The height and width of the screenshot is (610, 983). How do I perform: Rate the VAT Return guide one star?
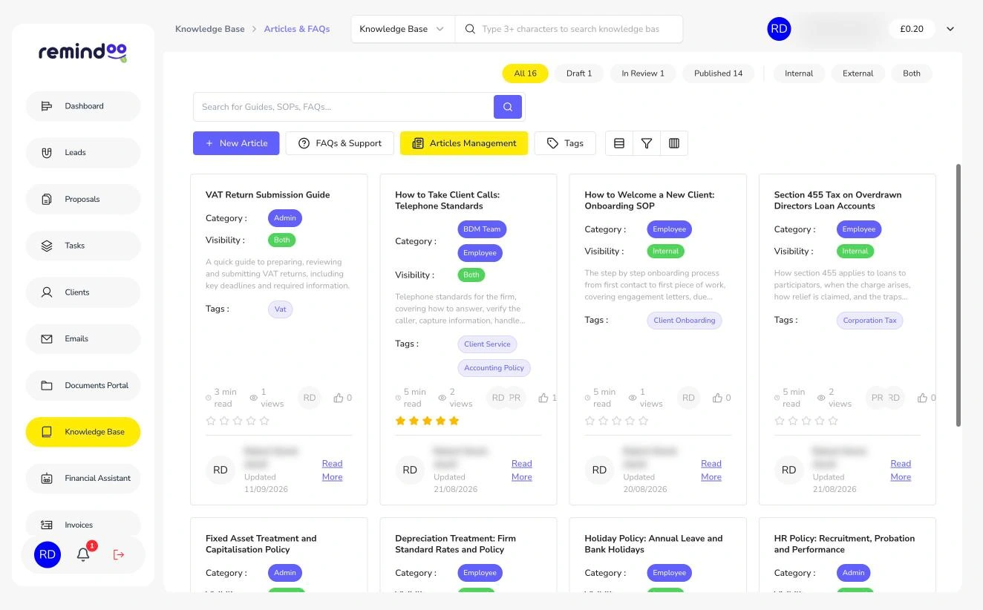pos(211,421)
